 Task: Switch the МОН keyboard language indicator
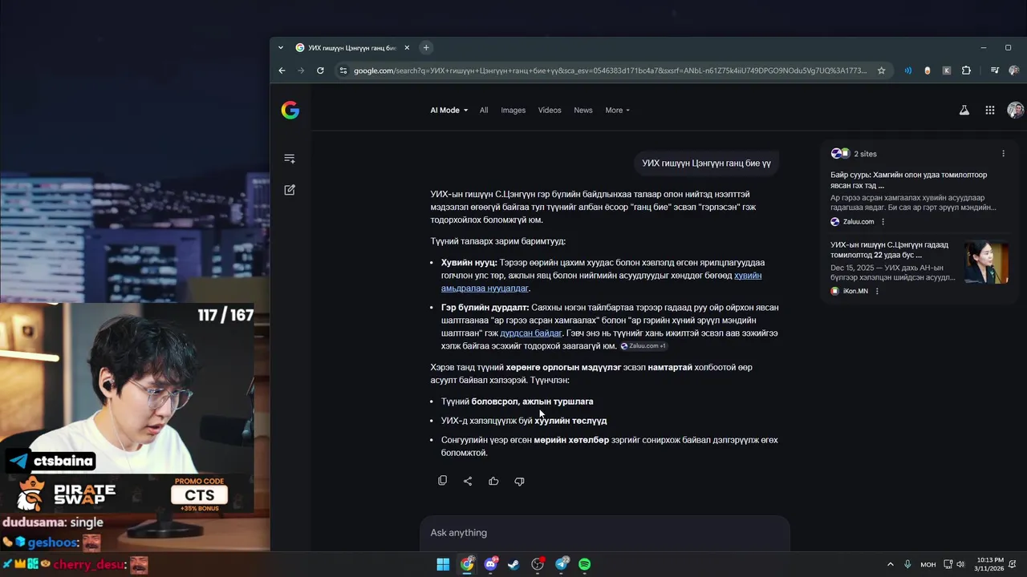(928, 564)
